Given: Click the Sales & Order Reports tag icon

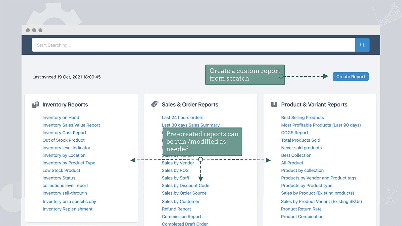Looking at the screenshot, I should coord(155,104).
